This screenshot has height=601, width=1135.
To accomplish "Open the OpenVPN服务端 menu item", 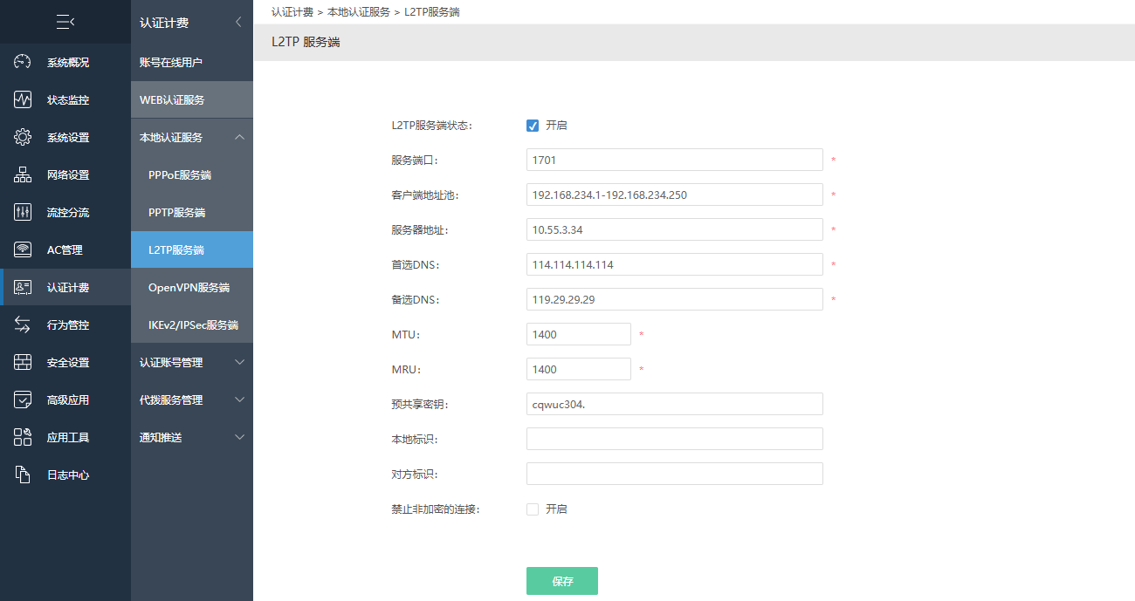I will (x=189, y=288).
